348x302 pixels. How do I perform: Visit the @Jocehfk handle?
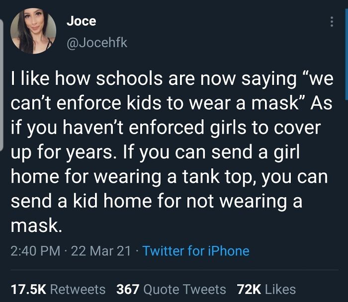97,42
